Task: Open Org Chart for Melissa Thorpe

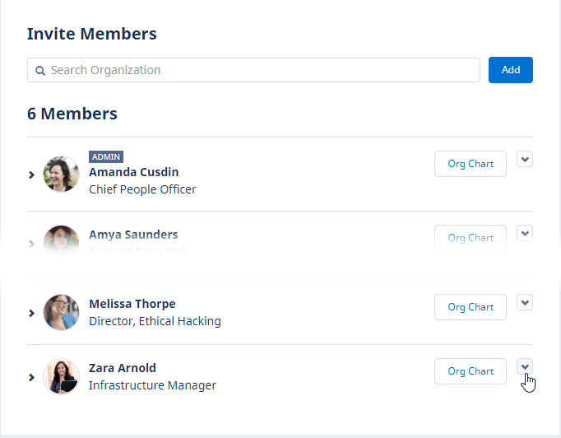Action: click(471, 307)
